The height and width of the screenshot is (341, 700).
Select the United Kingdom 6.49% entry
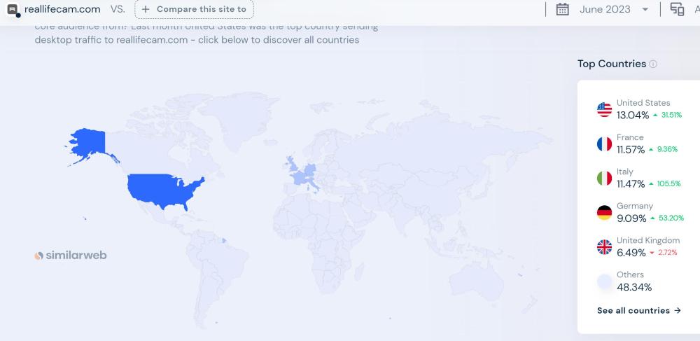point(647,246)
